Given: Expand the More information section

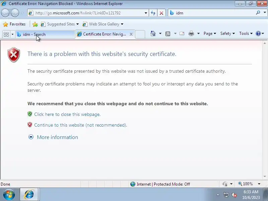Looking at the screenshot, I should point(31,137).
